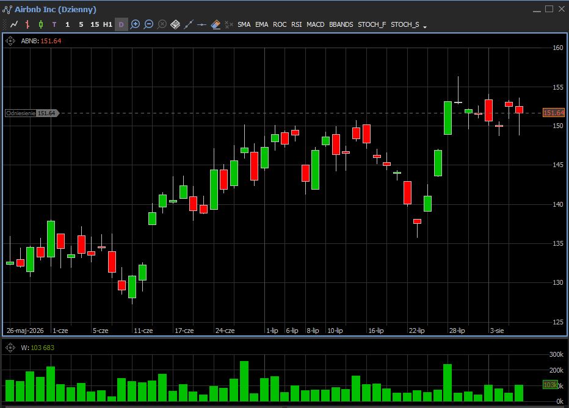Click the Airbnb Inc chart window icon
The image size is (569, 408).
click(7, 9)
